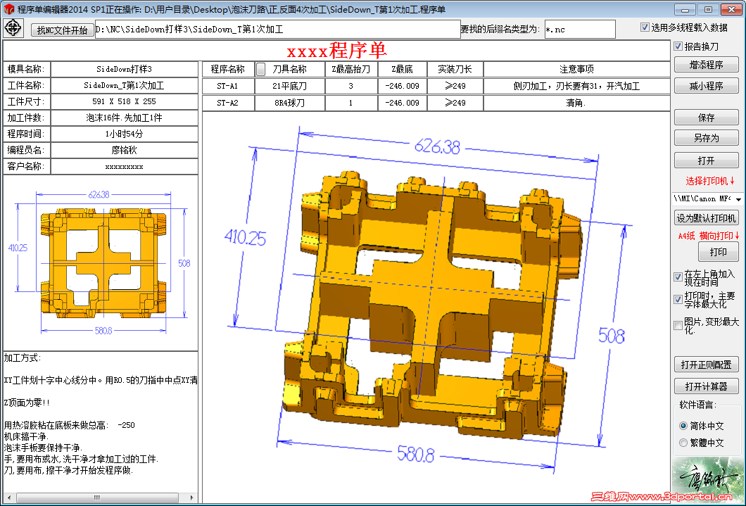This screenshot has width=746, height=506.
Task: Click the 21平底刀 tool name cell
Action: (290, 86)
